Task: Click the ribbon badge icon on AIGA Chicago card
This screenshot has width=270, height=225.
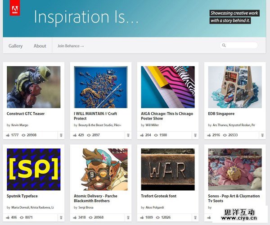Action: (194, 135)
